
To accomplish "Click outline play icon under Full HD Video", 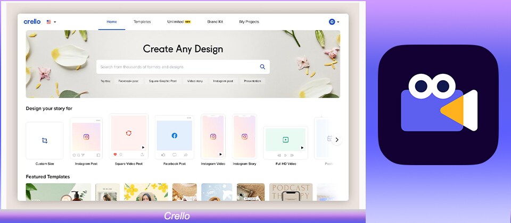I will 285,156.
